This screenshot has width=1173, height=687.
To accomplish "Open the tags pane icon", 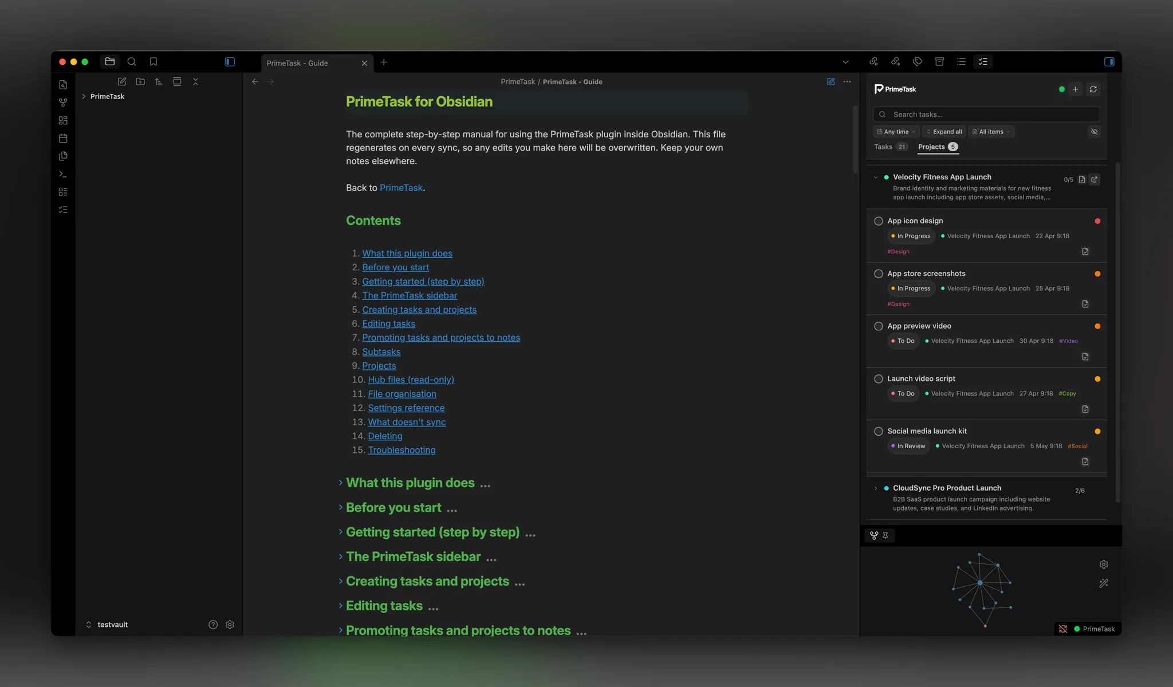I will point(918,62).
